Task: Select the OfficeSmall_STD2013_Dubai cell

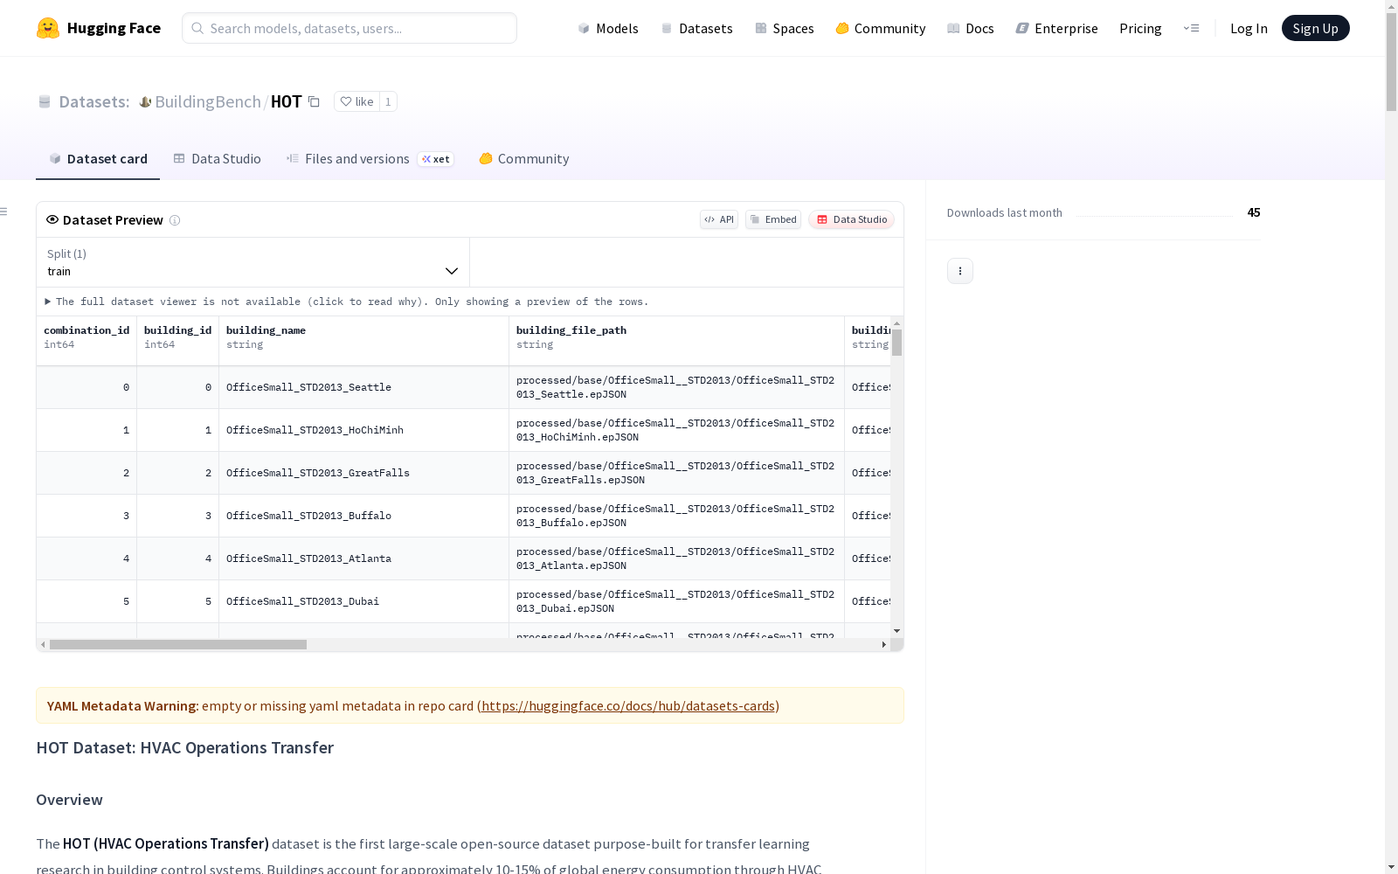Action: click(x=364, y=601)
